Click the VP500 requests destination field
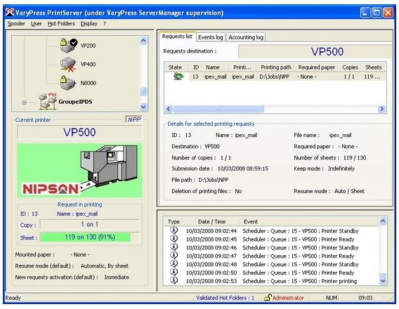 click(x=315, y=52)
